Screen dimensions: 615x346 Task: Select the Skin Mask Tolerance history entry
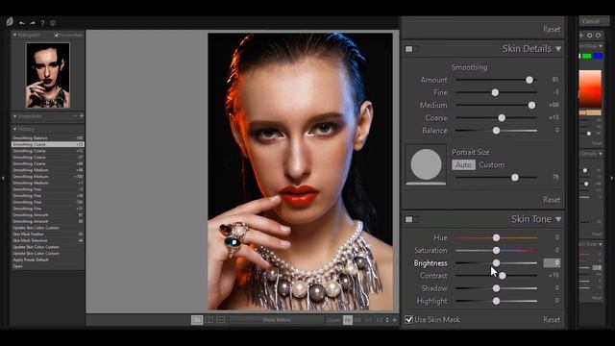tap(48, 240)
